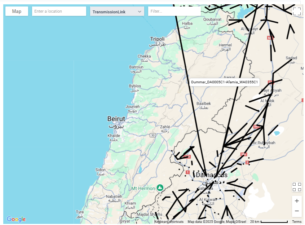305x225 pixels.
Task: Focus the Enter a location field
Action: pos(59,11)
